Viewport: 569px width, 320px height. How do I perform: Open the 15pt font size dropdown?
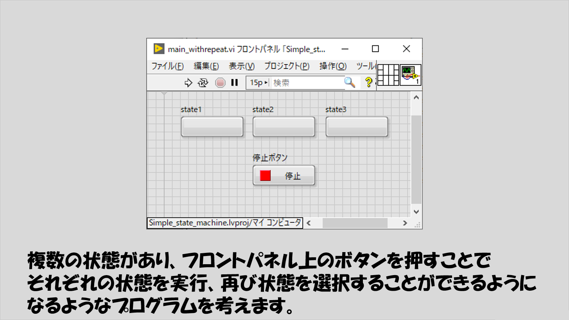coord(259,83)
